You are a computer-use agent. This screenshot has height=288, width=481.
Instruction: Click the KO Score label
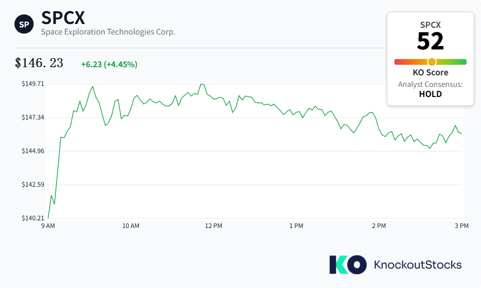(x=430, y=72)
